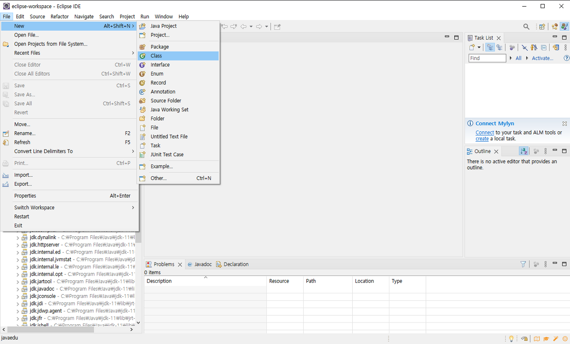
Task: Click the Description column header
Action: 205,281
